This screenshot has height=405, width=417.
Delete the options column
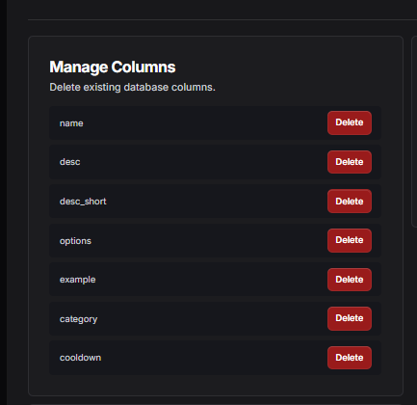(x=350, y=240)
